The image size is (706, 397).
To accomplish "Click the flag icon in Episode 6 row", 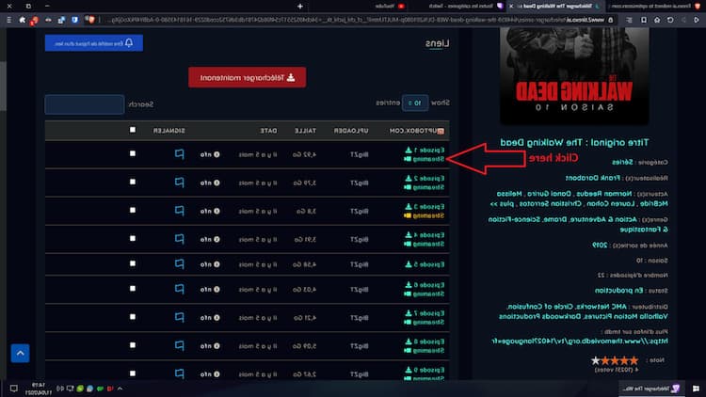I will 179,289.
